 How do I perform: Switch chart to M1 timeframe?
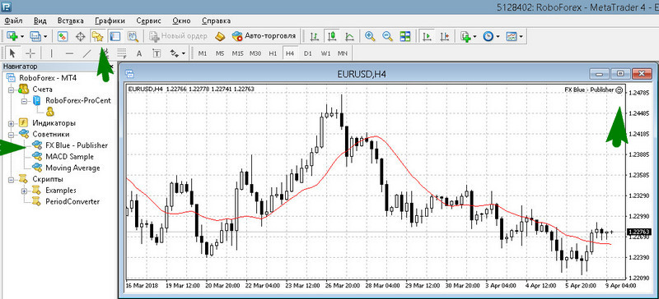203,53
